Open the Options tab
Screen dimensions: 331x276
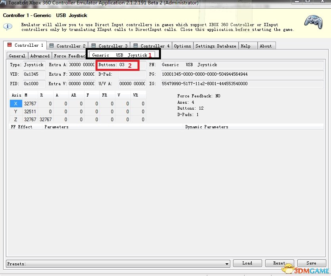click(x=182, y=46)
